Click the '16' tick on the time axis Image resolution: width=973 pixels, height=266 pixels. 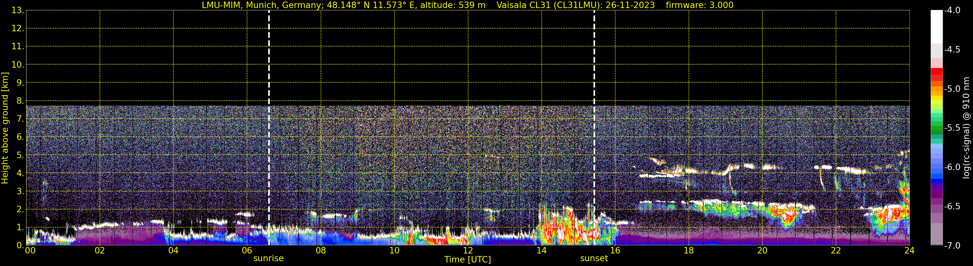tap(615, 251)
